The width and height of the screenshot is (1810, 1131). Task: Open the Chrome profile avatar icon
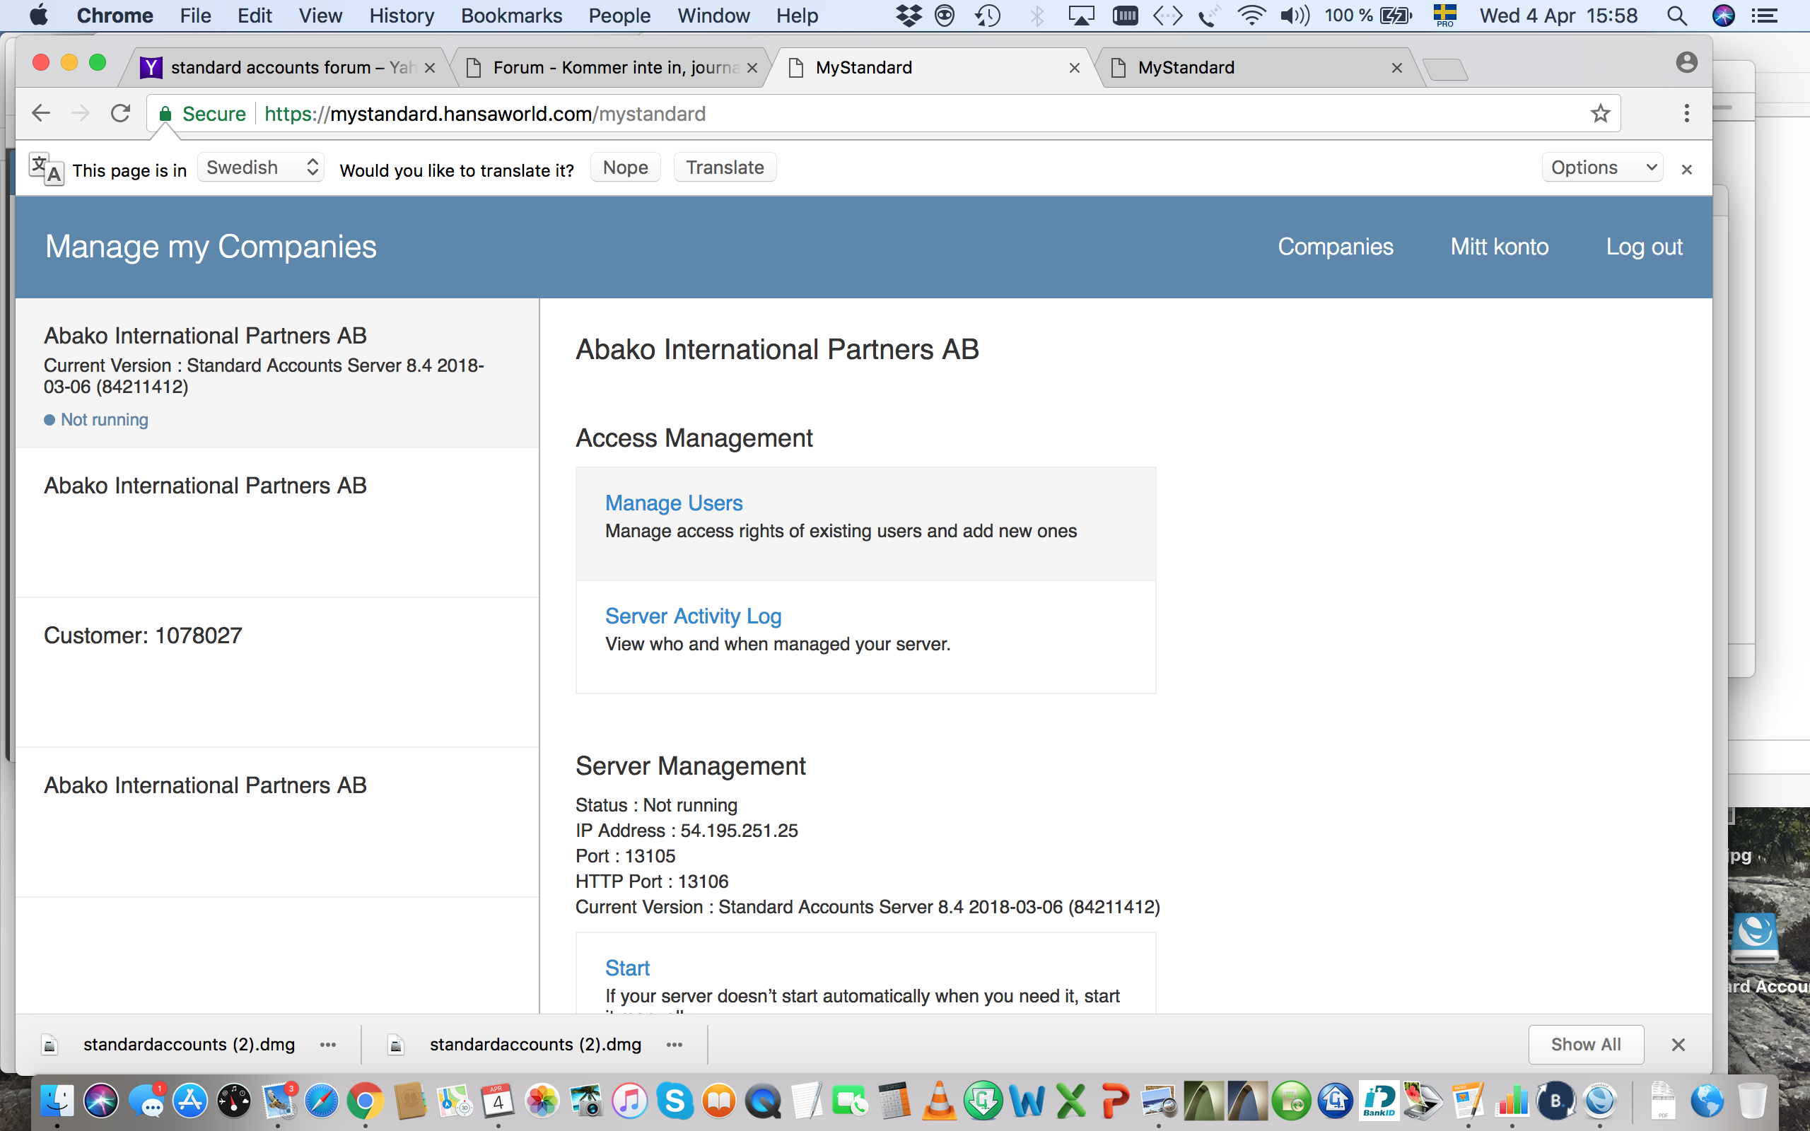tap(1686, 63)
